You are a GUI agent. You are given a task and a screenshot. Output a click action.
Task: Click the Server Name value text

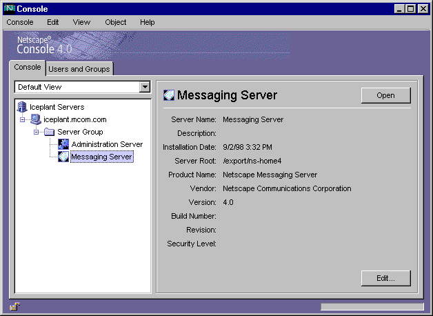click(253, 119)
